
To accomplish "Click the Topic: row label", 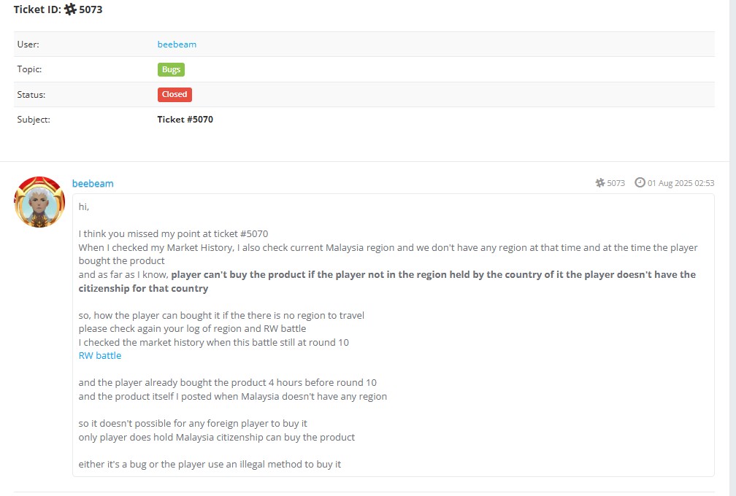I will click(29, 69).
